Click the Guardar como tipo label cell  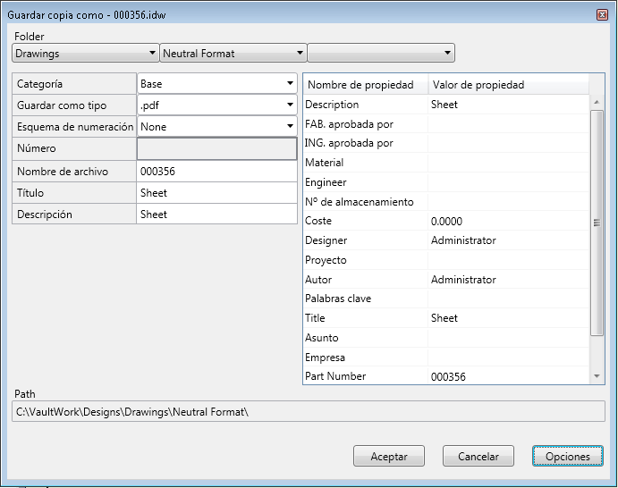coord(74,105)
